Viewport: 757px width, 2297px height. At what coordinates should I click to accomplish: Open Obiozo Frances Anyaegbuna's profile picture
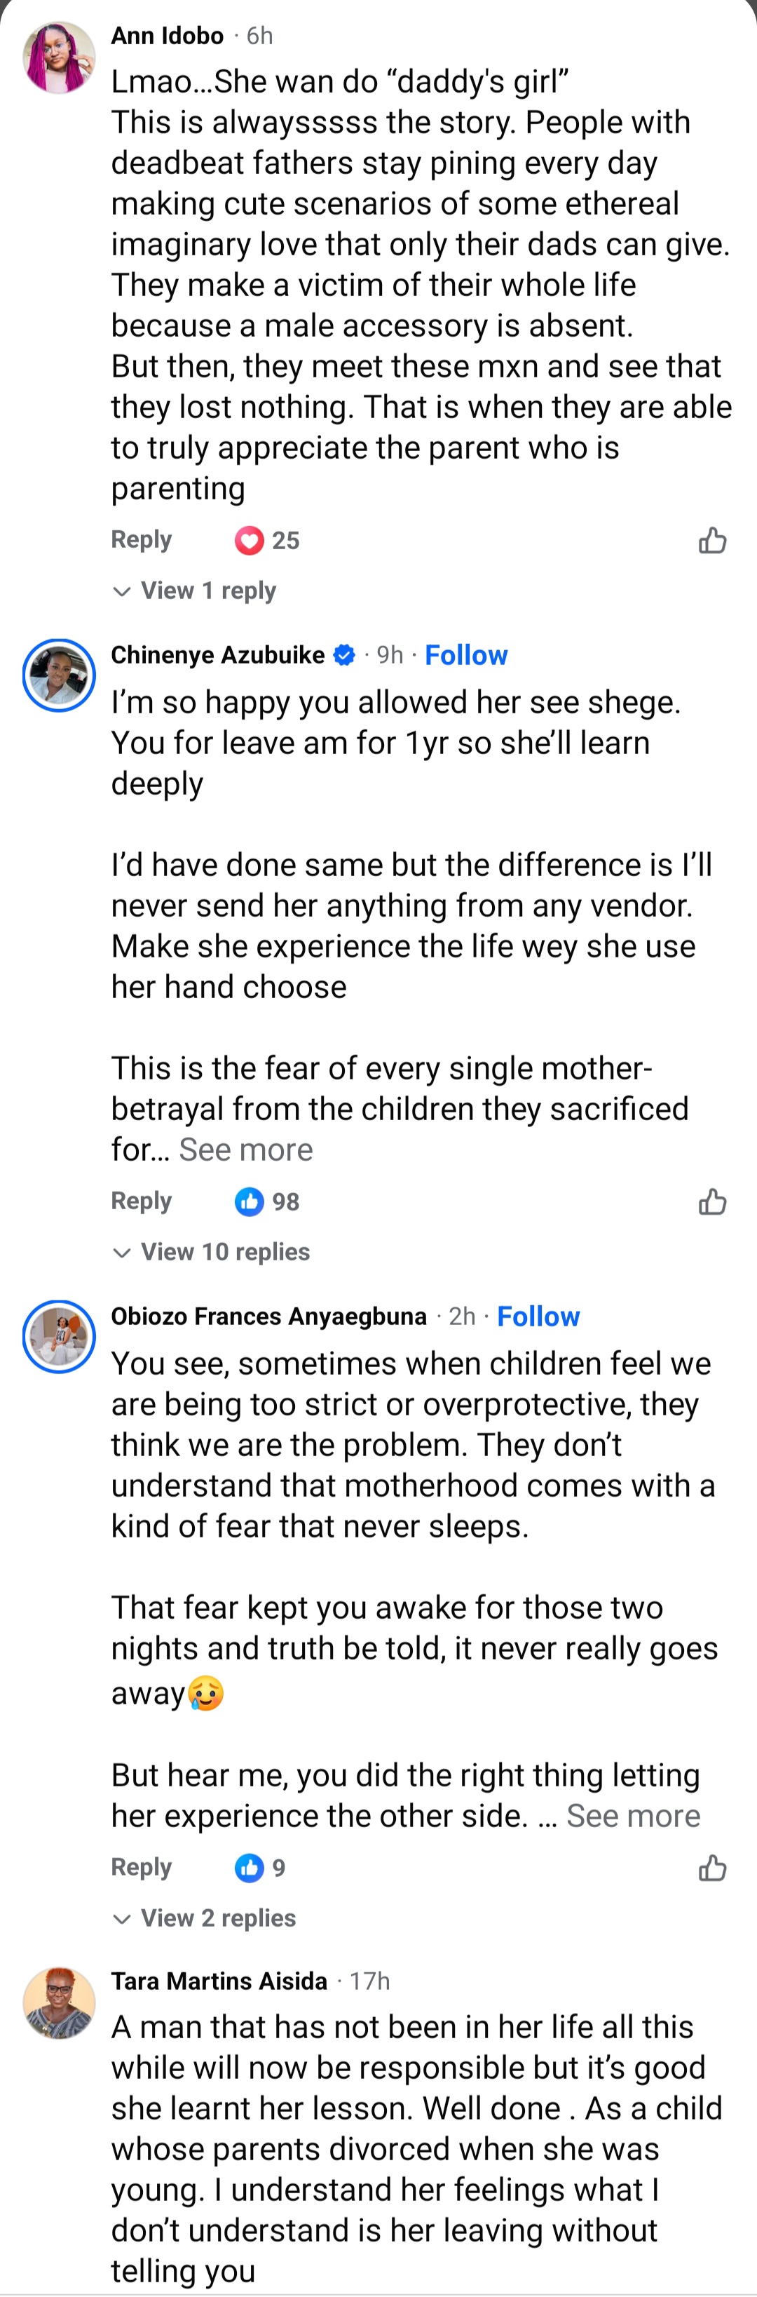(59, 1337)
